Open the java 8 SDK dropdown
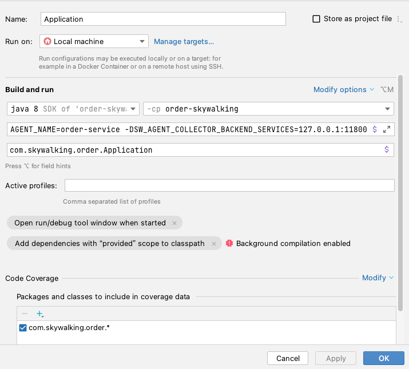The height and width of the screenshot is (369, 409). (73, 109)
